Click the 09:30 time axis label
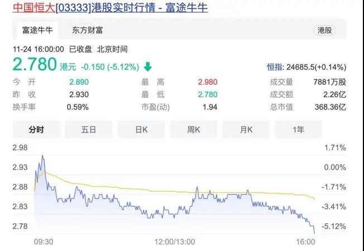Viewport: 364px width, 251px height. pos(44,242)
